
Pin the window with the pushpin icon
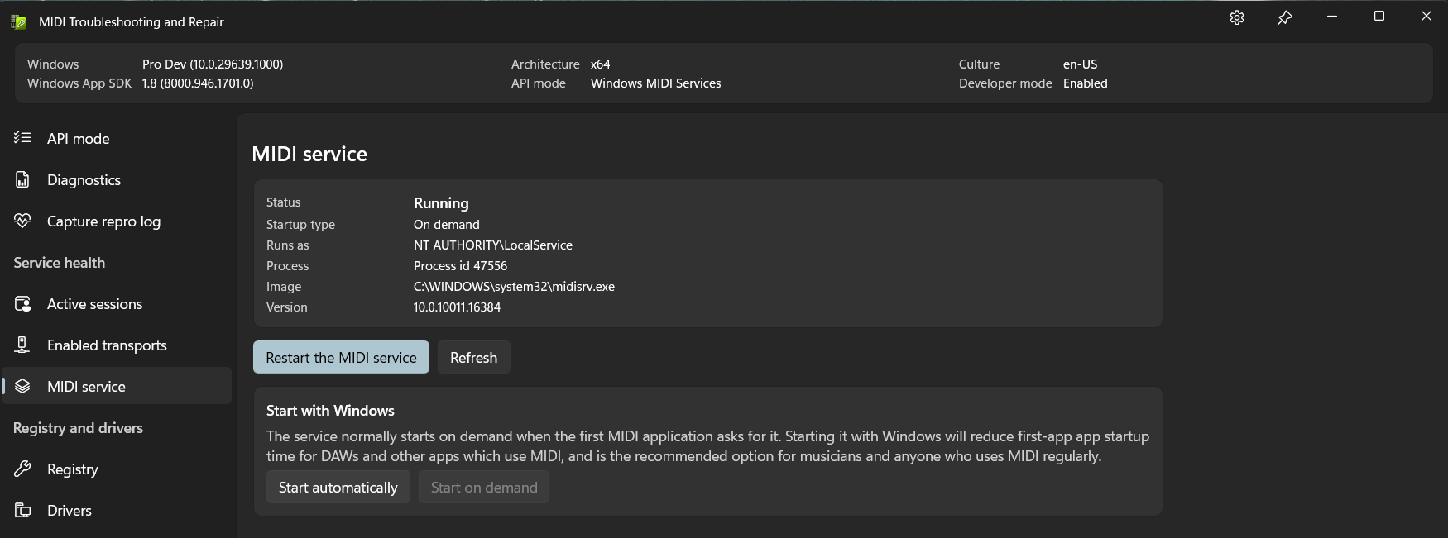click(x=1284, y=17)
